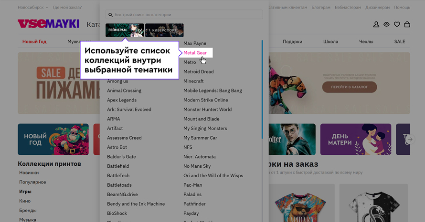Screen dimensions: 425x222
Task: Open the BeamNG.drive collection
Action: coord(122,195)
